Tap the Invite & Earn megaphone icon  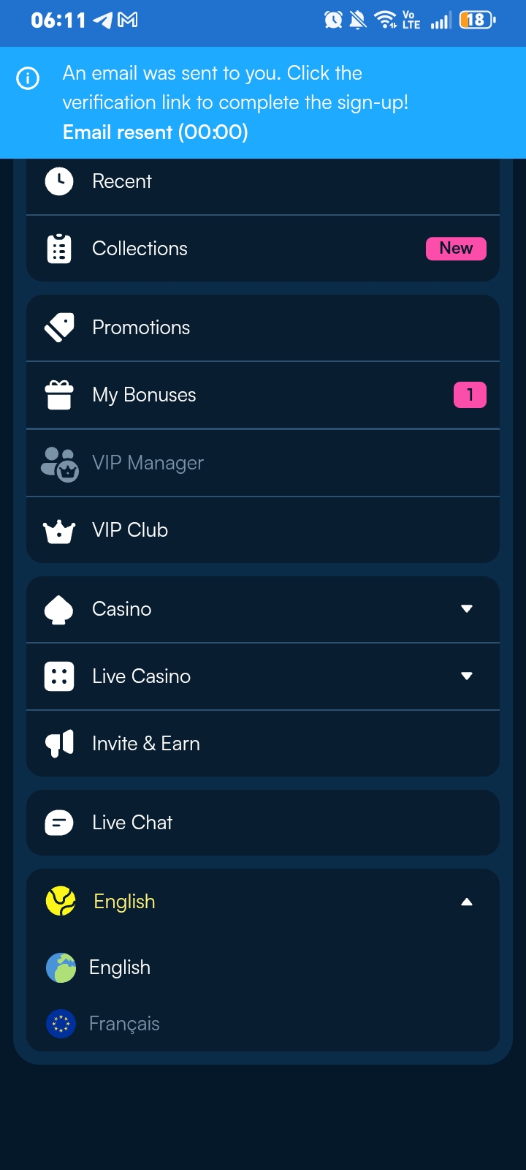[x=59, y=744]
